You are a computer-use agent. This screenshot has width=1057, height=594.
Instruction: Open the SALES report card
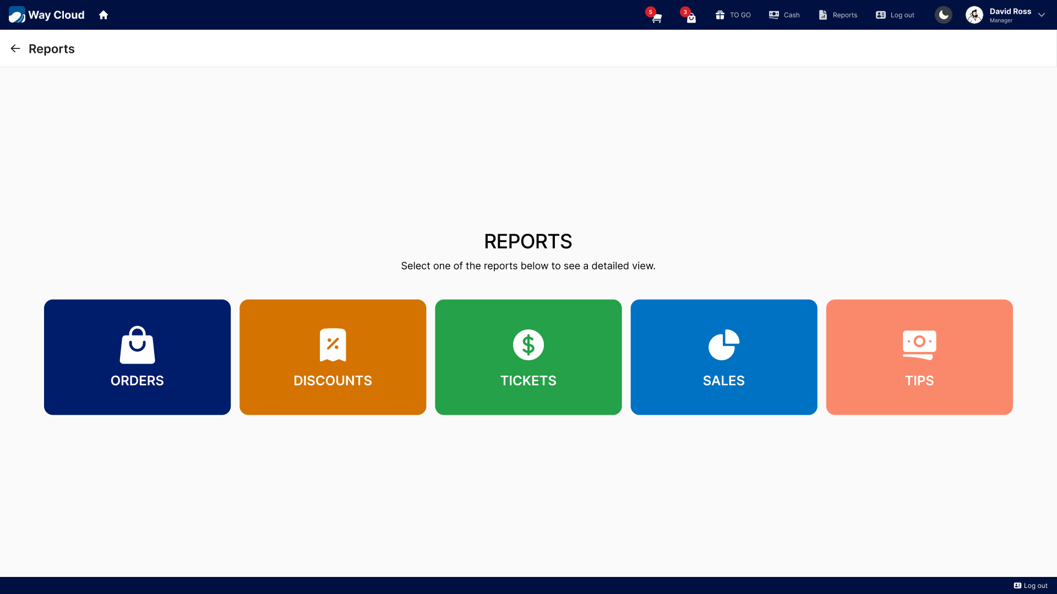point(723,357)
